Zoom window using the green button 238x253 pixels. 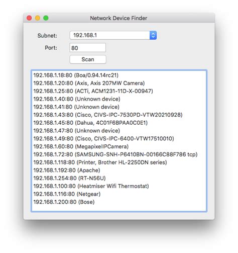click(x=46, y=18)
